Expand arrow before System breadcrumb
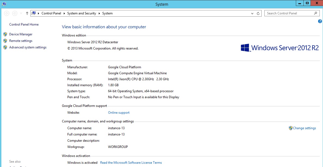The width and height of the screenshot is (323, 167). point(99,13)
